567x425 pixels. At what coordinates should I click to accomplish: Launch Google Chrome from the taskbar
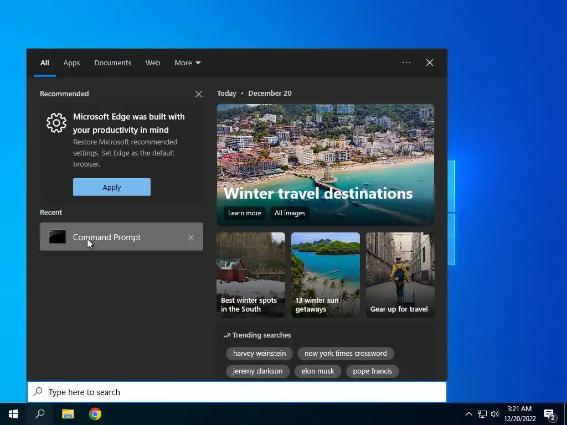pyautogui.click(x=95, y=414)
